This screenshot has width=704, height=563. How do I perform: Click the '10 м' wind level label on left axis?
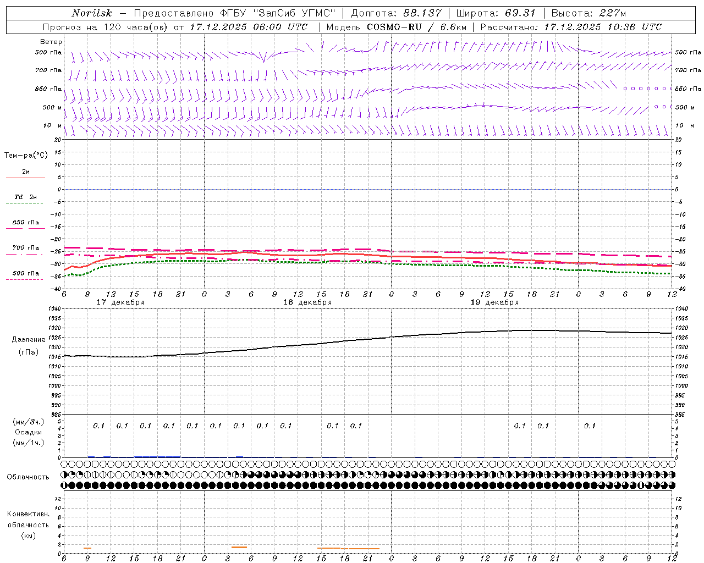coord(53,125)
